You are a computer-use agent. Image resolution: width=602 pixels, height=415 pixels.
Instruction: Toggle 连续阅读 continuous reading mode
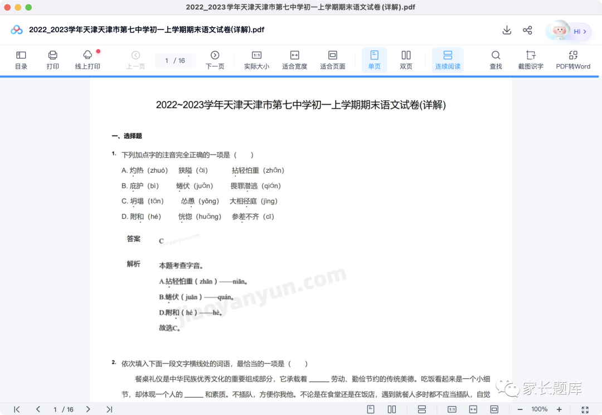[x=448, y=60]
